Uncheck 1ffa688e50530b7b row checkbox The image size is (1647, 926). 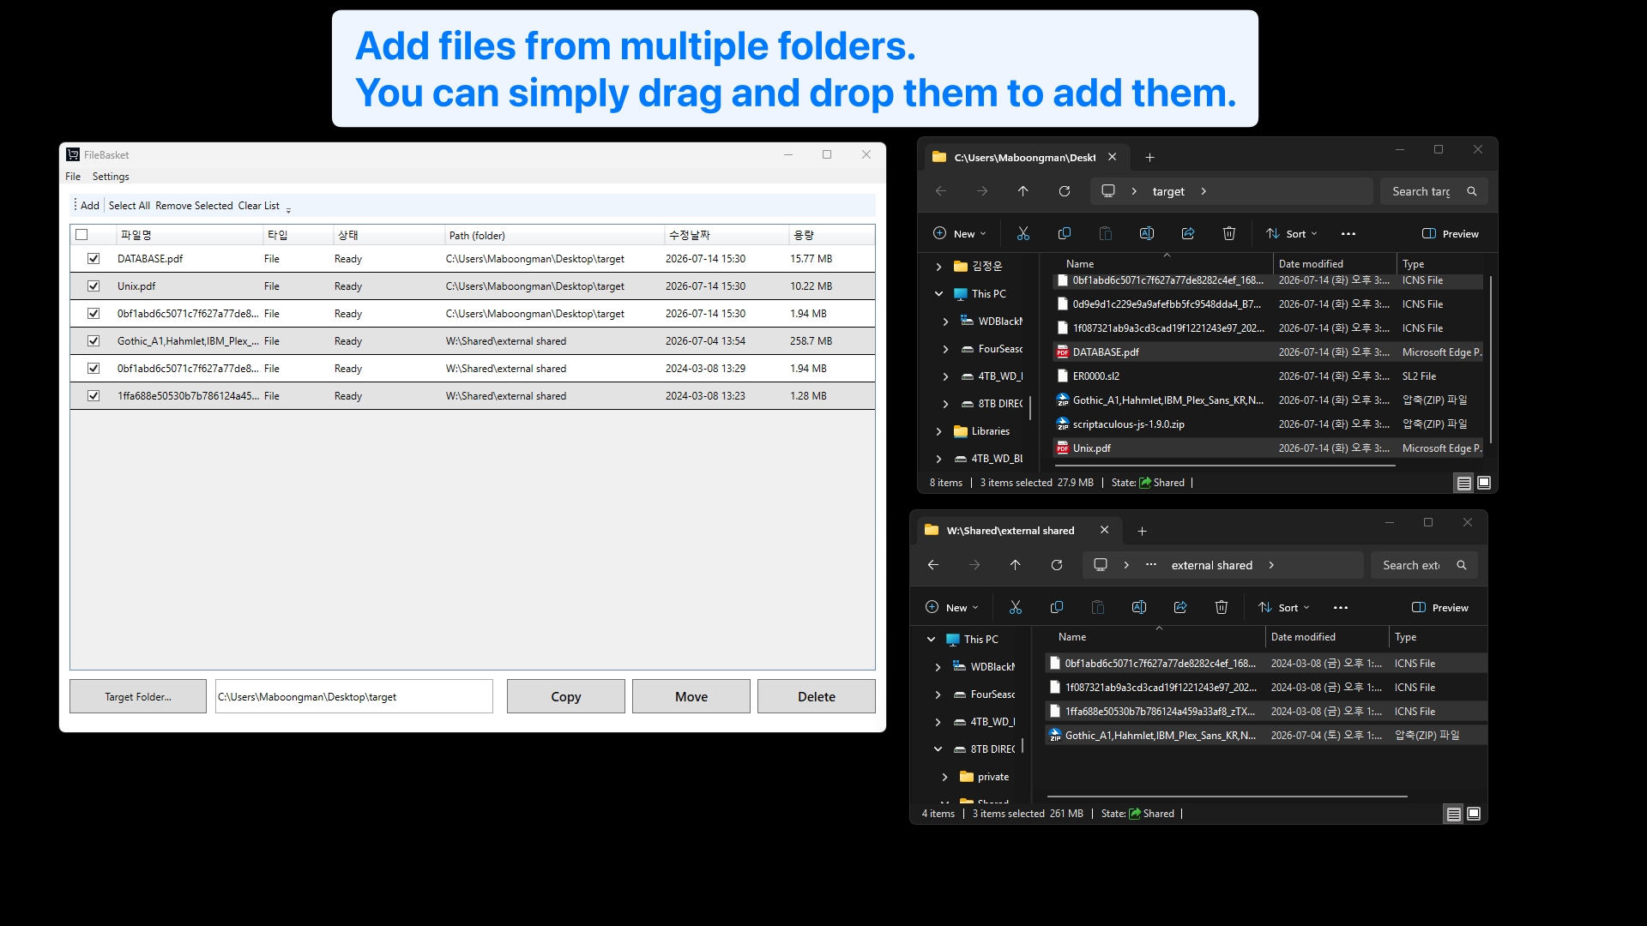tap(94, 395)
